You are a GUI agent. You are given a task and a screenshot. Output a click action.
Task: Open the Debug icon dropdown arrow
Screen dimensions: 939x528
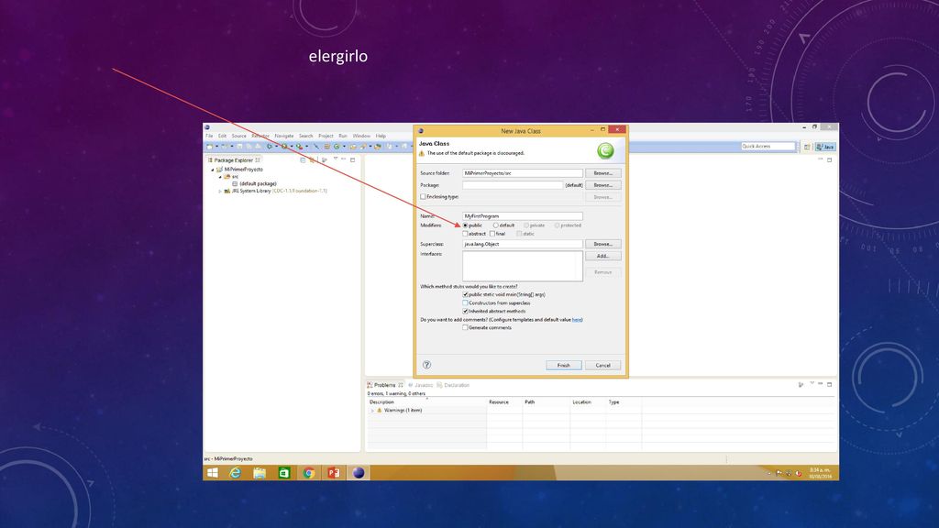[x=277, y=147]
